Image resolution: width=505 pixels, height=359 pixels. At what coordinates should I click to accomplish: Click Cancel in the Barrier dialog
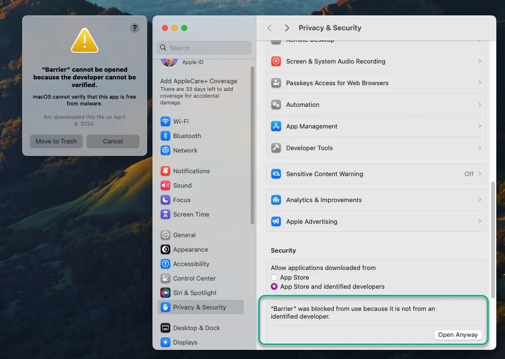tap(113, 141)
